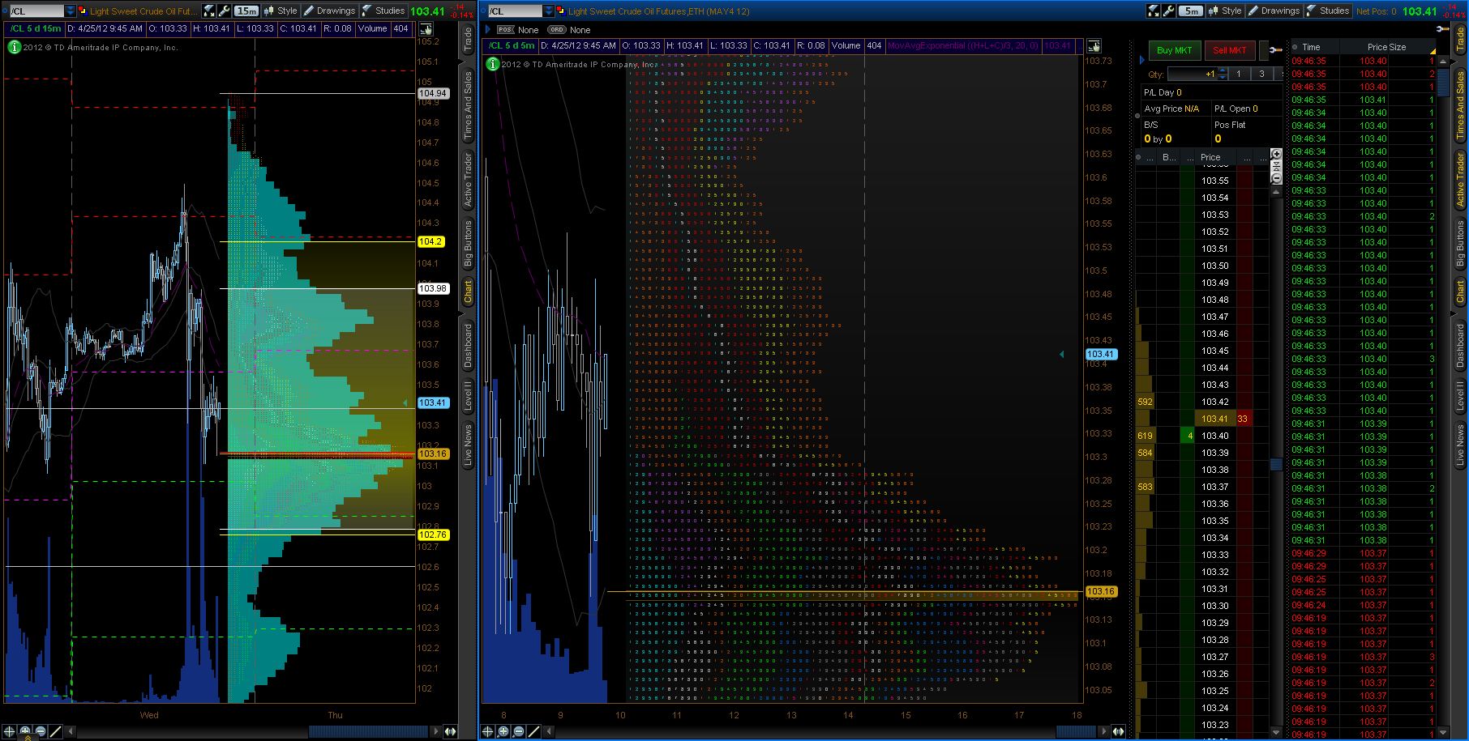Click right chart share/flashlight icon
Viewport: 1469px width, 741px height.
click(1154, 11)
